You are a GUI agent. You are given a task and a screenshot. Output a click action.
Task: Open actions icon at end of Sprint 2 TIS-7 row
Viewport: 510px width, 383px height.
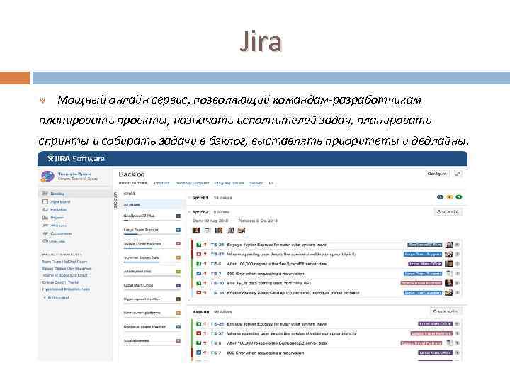tap(457, 274)
